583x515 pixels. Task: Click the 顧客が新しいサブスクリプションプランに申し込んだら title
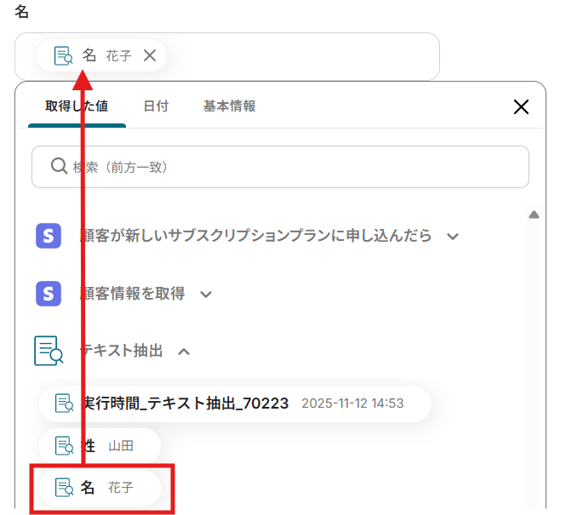[256, 236]
